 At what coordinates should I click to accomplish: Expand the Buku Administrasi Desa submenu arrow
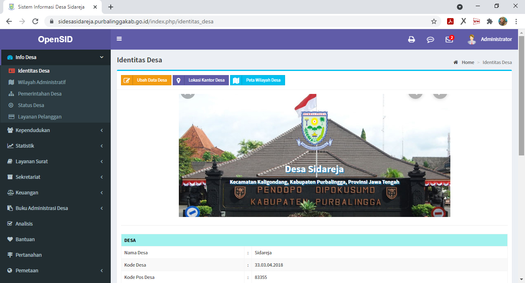102,208
